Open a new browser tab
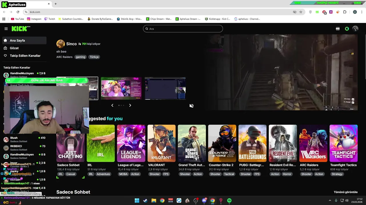The height and width of the screenshot is (205, 366). [55, 4]
